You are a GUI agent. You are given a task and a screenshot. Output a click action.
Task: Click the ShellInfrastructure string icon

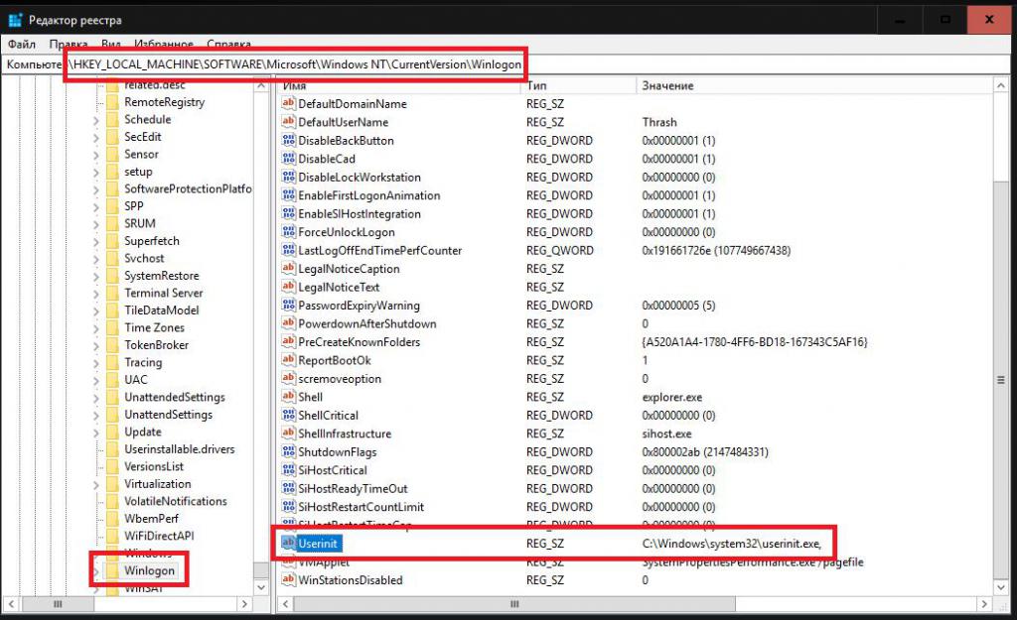[x=289, y=433]
